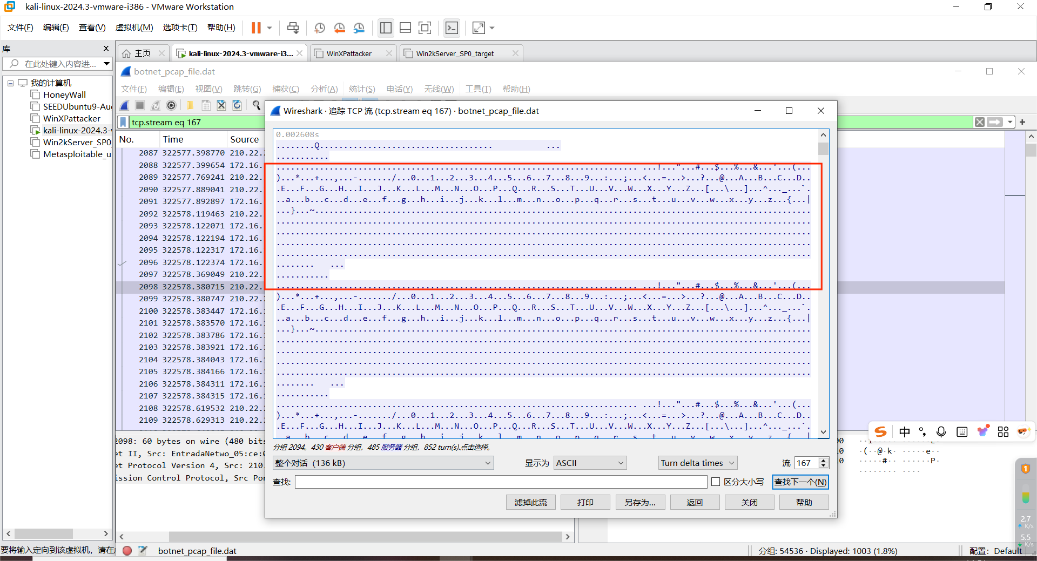Toggle the VMware library sidebar view

386,28
